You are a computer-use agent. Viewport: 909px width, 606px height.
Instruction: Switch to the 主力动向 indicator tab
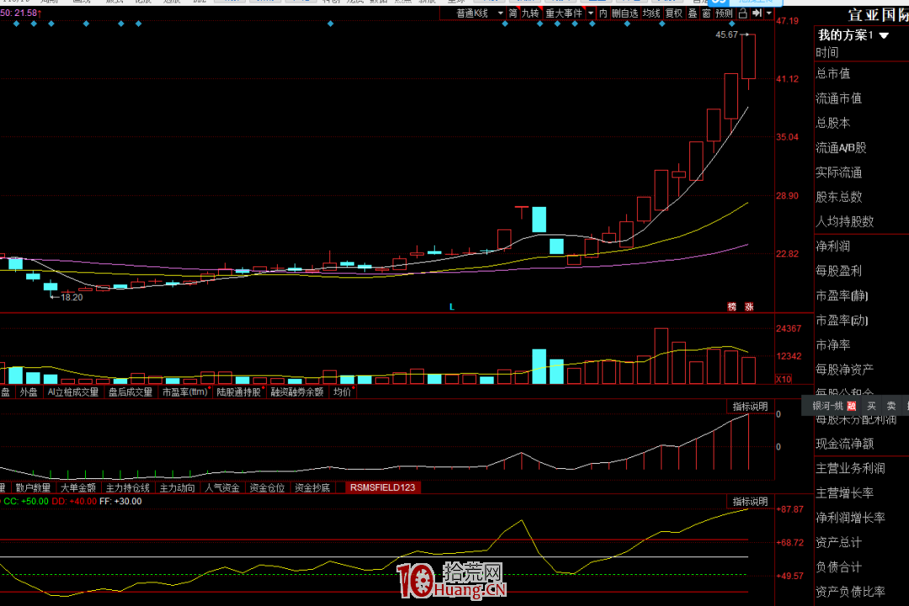coord(178,487)
